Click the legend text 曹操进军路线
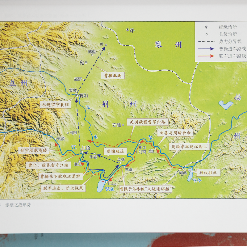This screenshot has width=247, height=247. tap(232, 49)
